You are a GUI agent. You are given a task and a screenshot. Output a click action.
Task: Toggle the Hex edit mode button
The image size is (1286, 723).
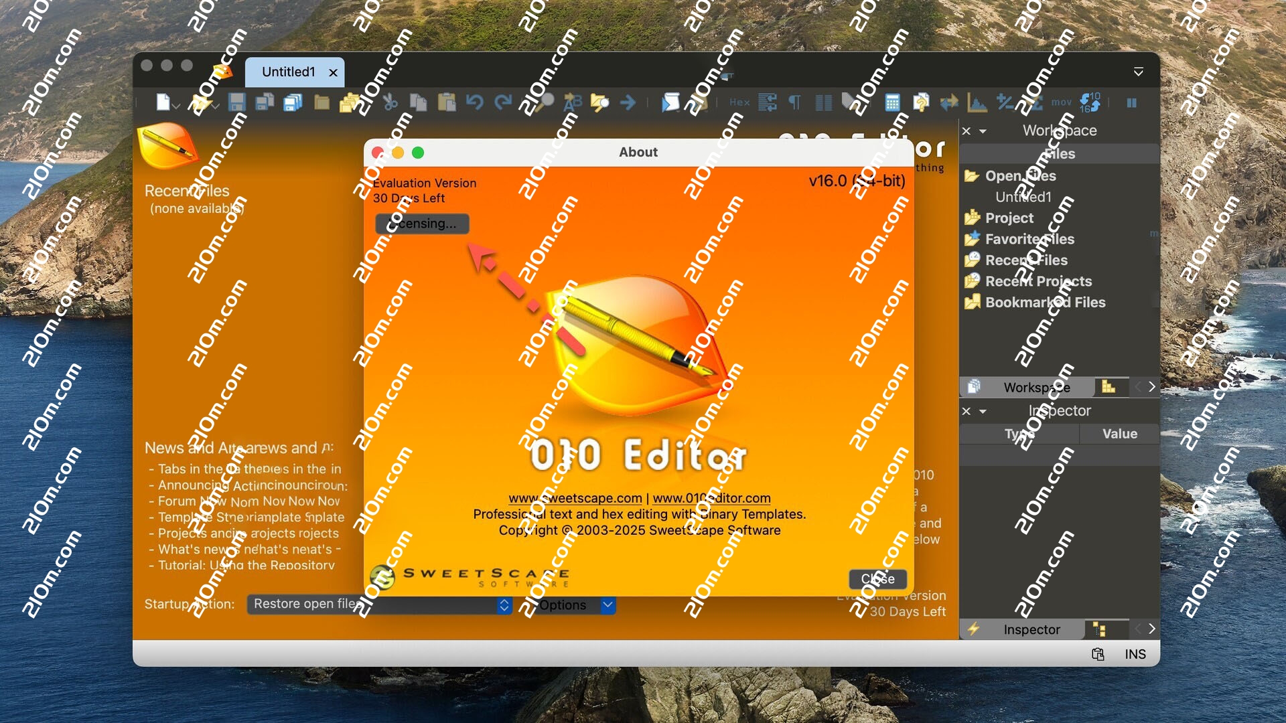click(x=739, y=102)
